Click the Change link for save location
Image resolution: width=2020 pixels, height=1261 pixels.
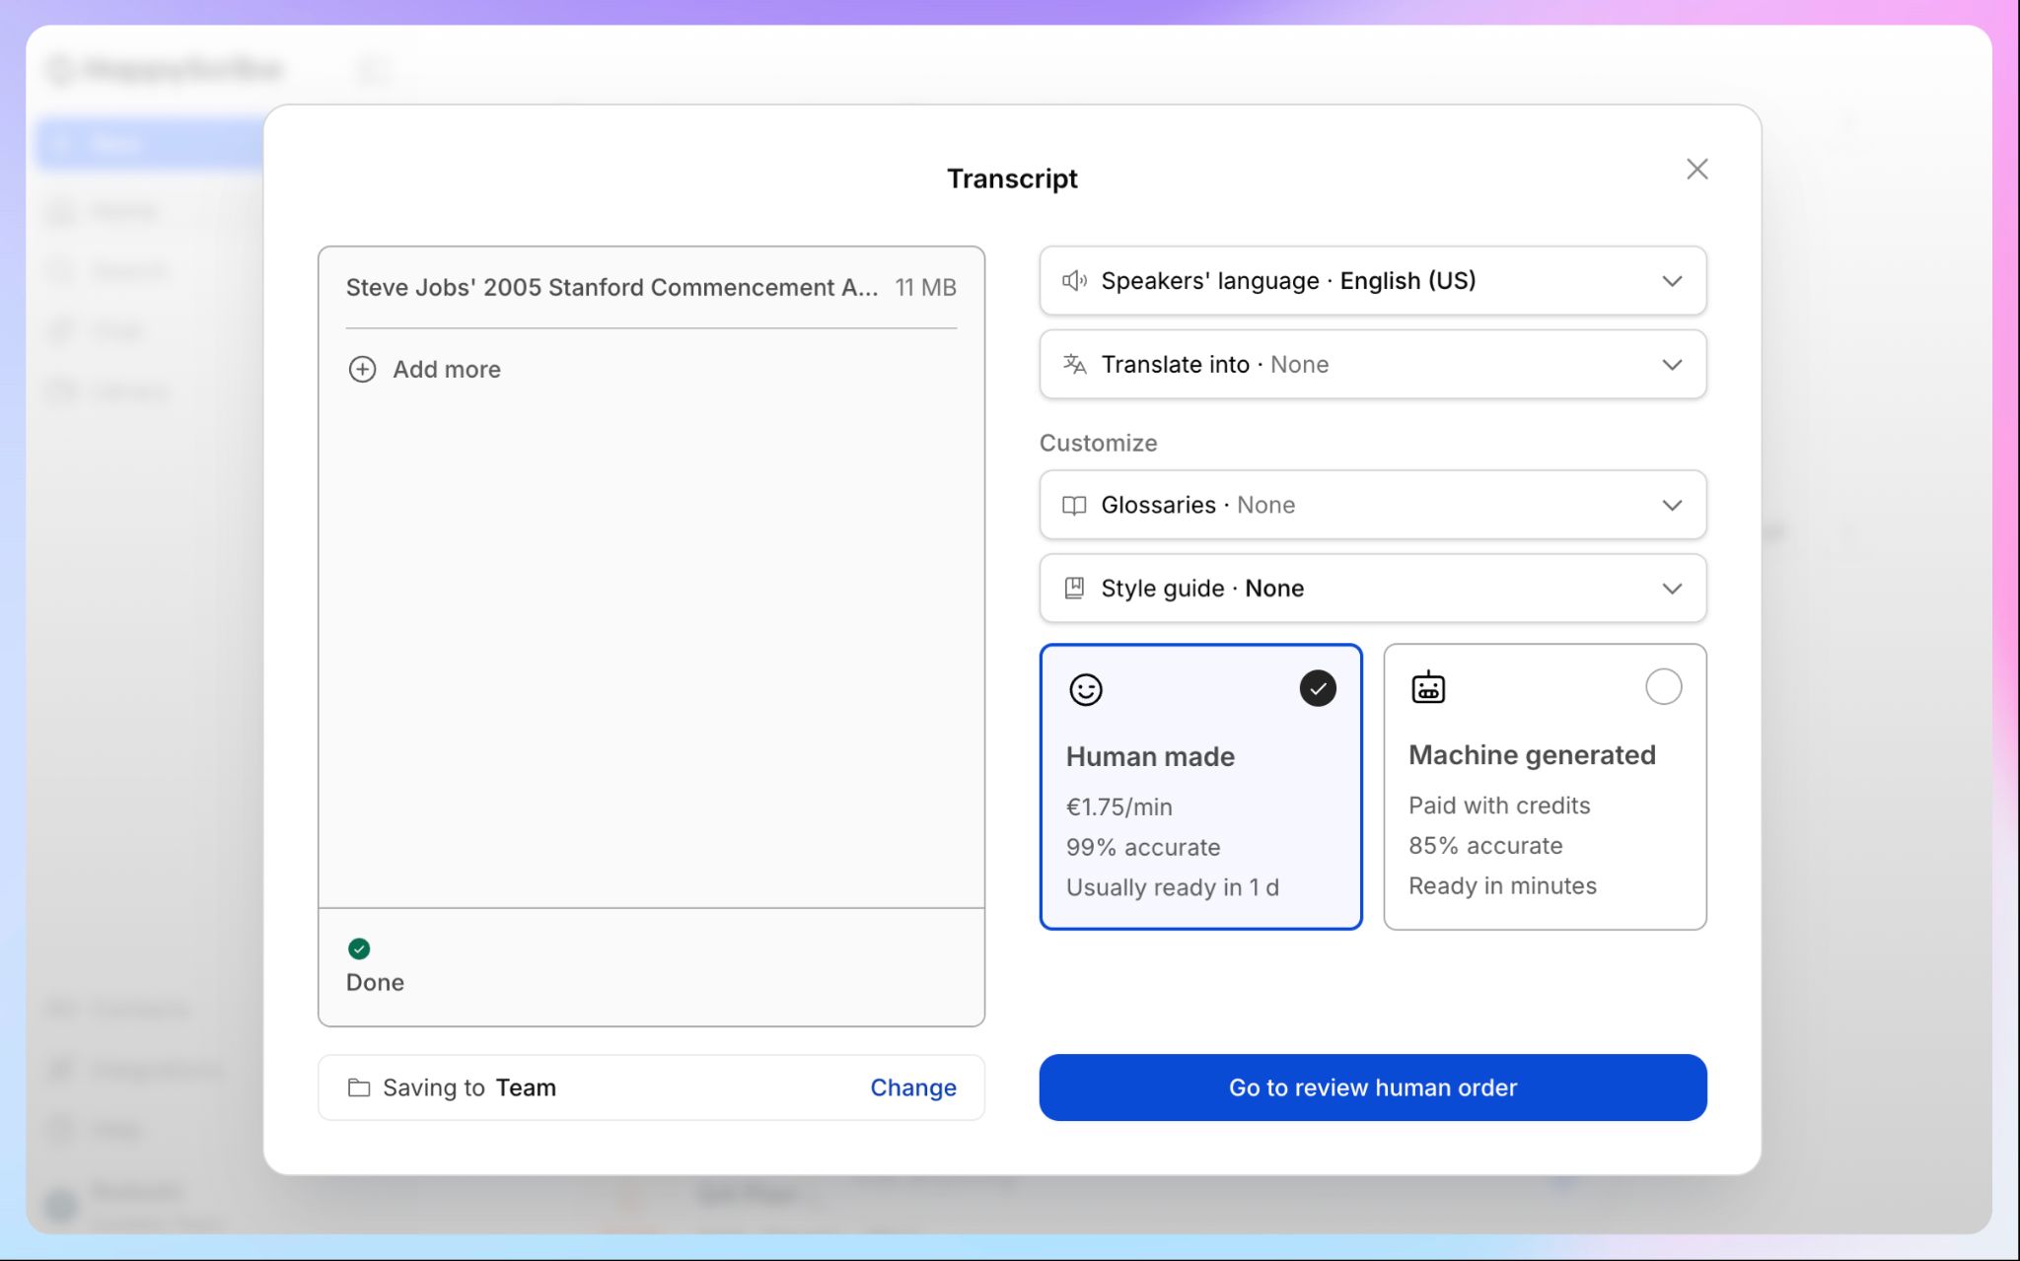point(912,1087)
